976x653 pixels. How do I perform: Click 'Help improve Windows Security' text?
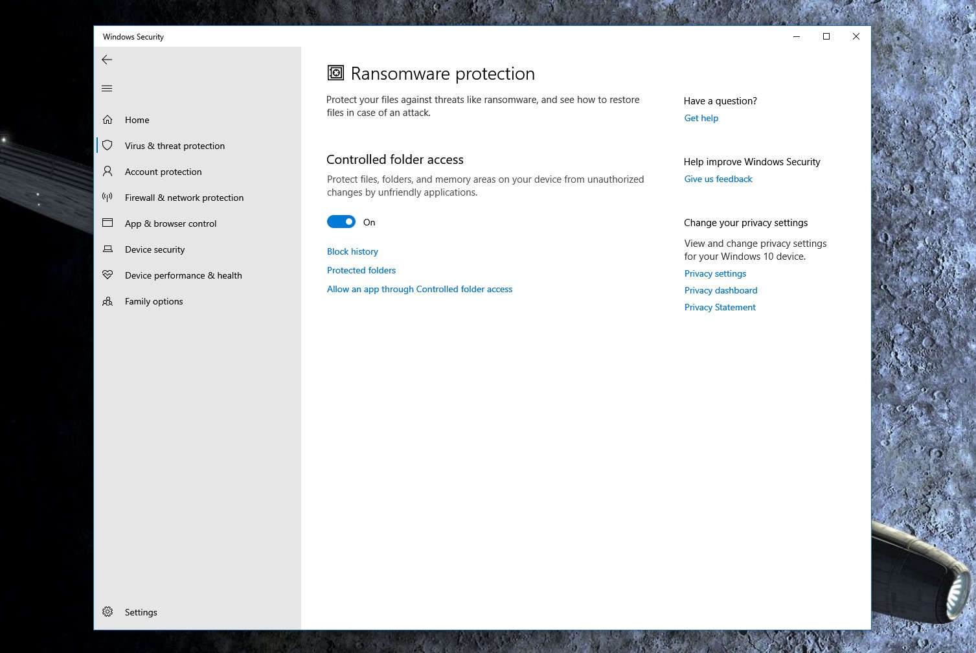point(752,162)
